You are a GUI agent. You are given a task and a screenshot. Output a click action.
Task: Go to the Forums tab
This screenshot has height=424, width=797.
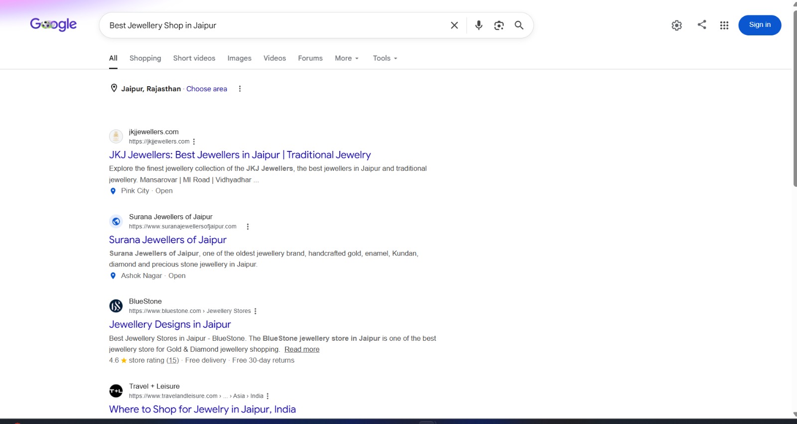(x=310, y=58)
